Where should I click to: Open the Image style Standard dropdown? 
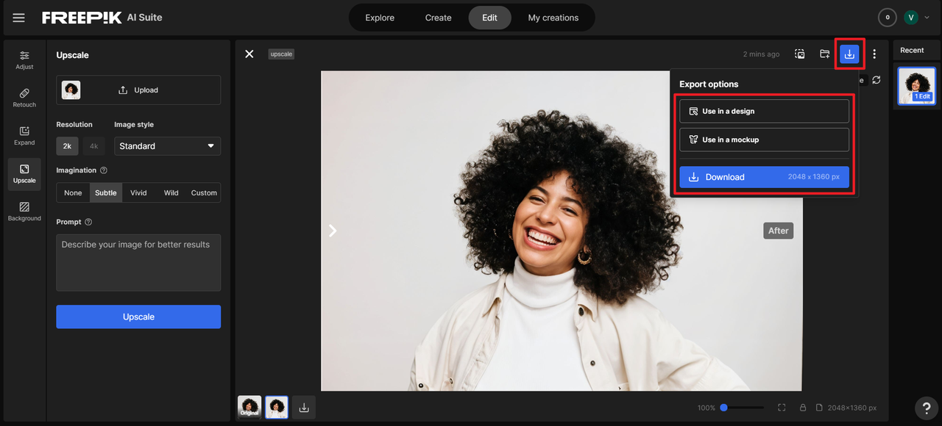(167, 146)
